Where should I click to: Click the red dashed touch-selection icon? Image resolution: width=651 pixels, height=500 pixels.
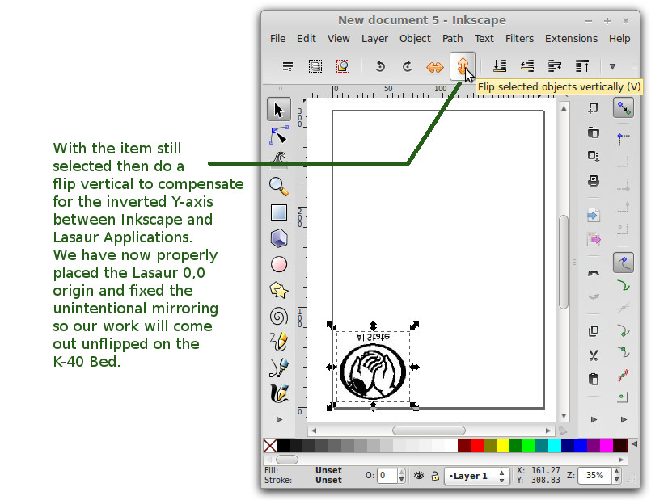[x=343, y=66]
